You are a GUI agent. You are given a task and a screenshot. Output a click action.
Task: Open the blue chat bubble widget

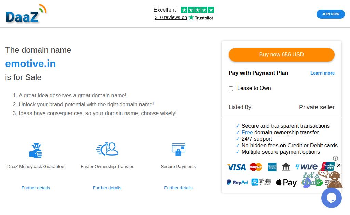(331, 198)
